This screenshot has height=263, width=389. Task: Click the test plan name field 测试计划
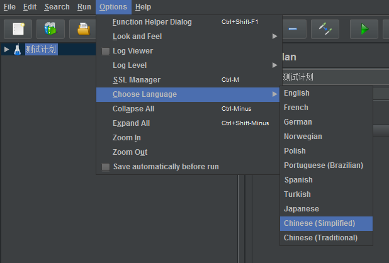335,77
